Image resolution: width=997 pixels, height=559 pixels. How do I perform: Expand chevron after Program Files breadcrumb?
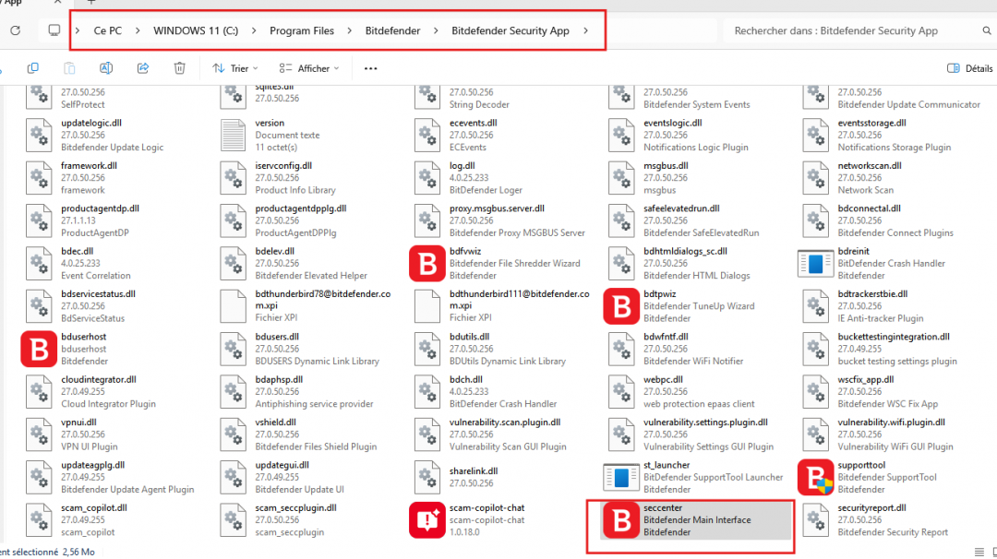click(x=349, y=30)
